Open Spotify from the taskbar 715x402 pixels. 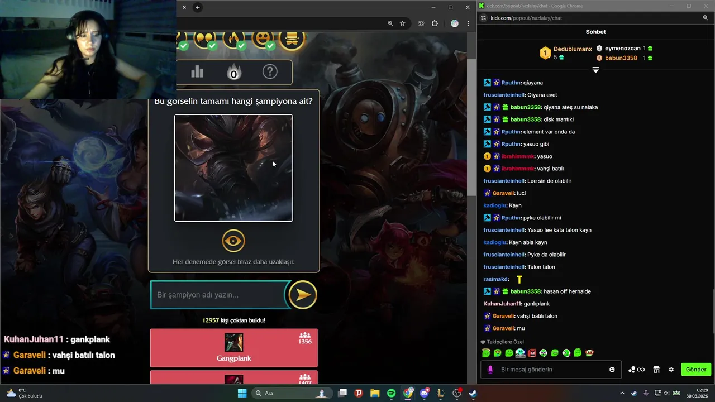click(392, 393)
